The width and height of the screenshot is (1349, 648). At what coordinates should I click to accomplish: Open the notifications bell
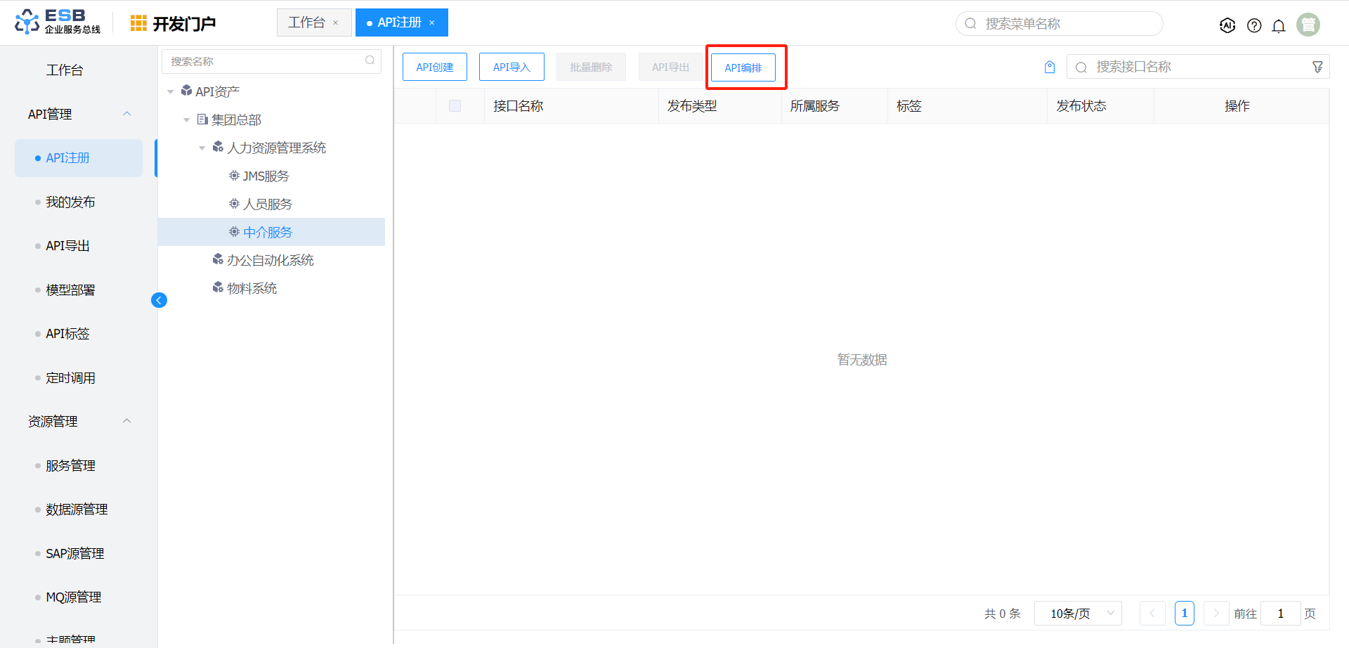click(1279, 25)
